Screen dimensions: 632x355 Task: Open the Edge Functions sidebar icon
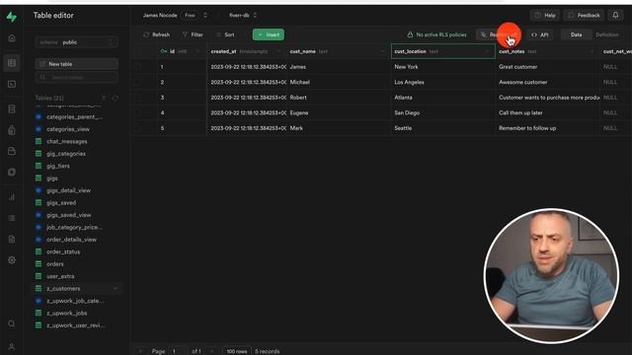12,172
